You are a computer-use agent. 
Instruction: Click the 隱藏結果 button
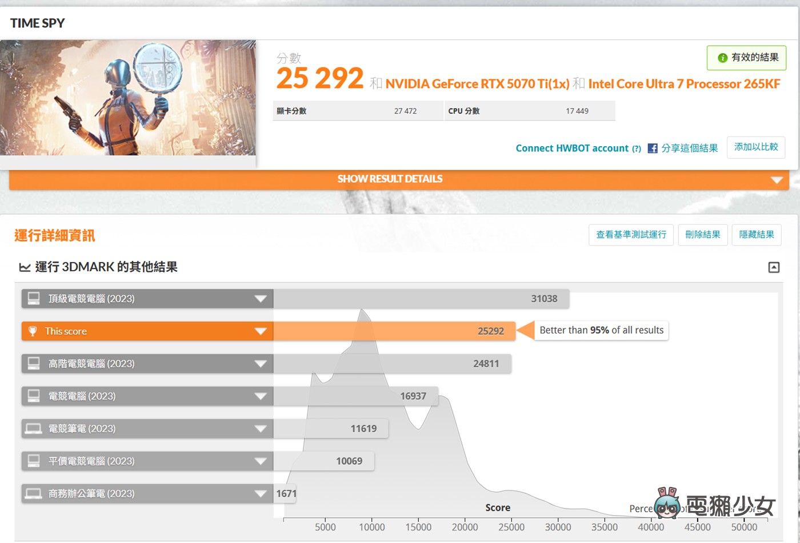757,235
